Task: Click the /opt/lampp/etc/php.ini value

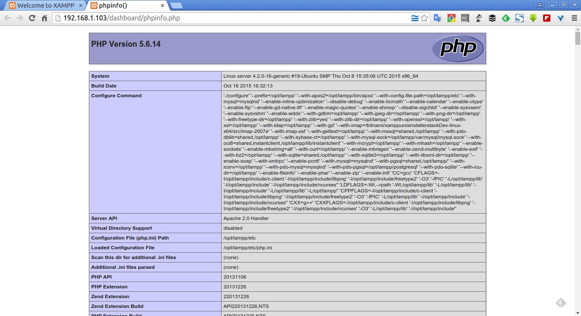Action: click(x=248, y=248)
